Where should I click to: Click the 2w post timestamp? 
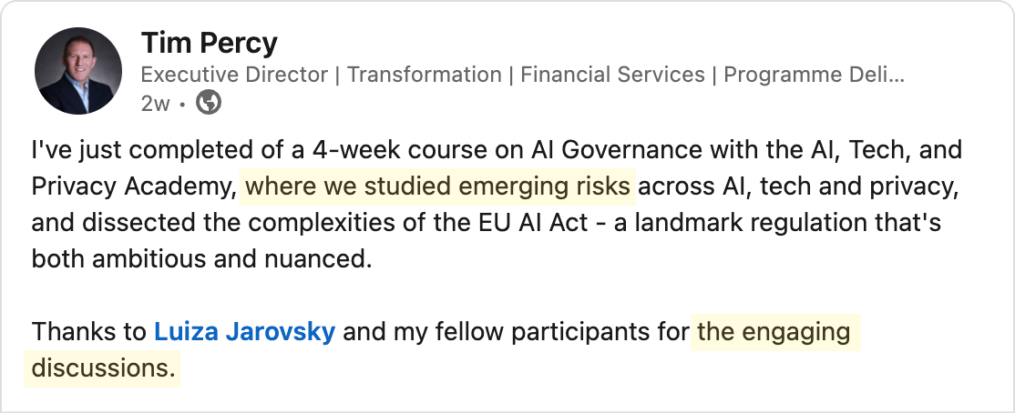155,104
